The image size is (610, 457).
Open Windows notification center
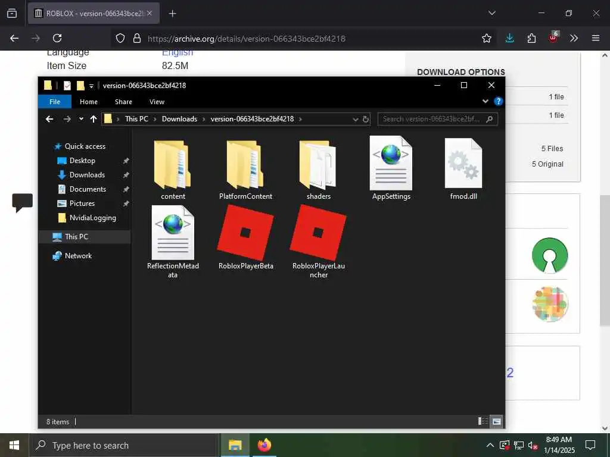[590, 445]
